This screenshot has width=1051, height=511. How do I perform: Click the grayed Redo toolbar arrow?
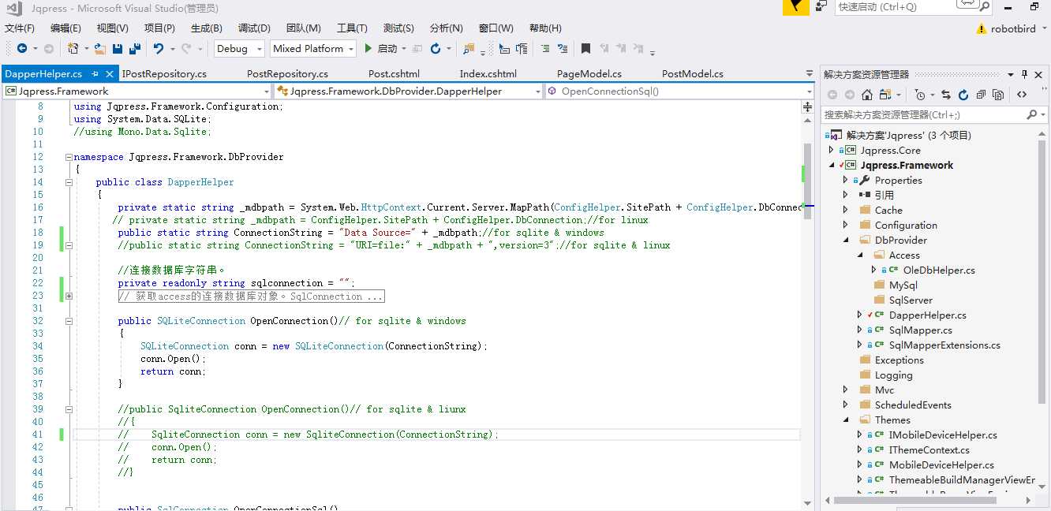click(x=186, y=48)
